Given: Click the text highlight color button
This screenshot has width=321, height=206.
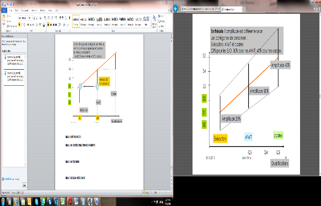Looking at the screenshot, I should pos(40,25).
